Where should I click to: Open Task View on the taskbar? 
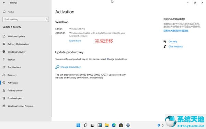[92, 125]
